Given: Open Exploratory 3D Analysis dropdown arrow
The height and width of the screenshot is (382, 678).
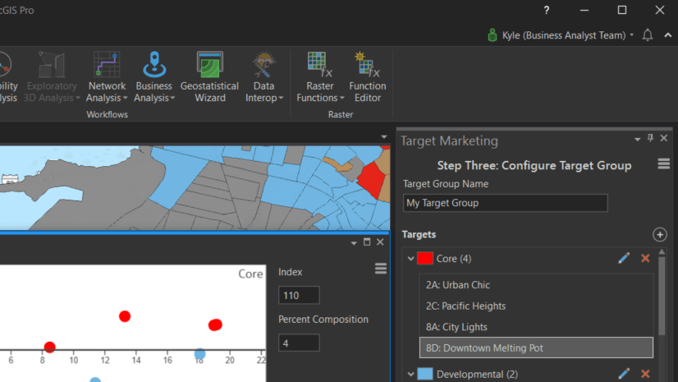Looking at the screenshot, I should tap(78, 99).
